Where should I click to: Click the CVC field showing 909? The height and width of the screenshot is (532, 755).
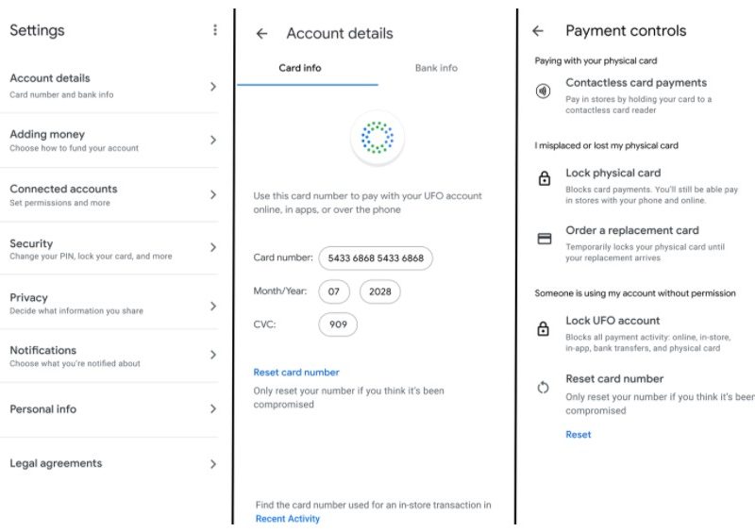point(338,324)
